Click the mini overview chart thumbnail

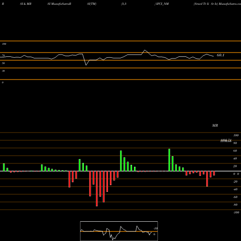pos(119,231)
